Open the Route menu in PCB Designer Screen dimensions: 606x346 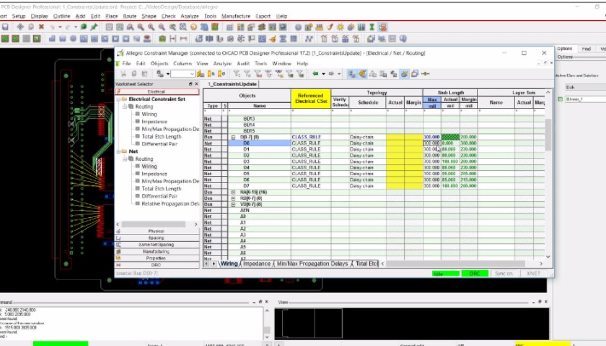point(129,16)
